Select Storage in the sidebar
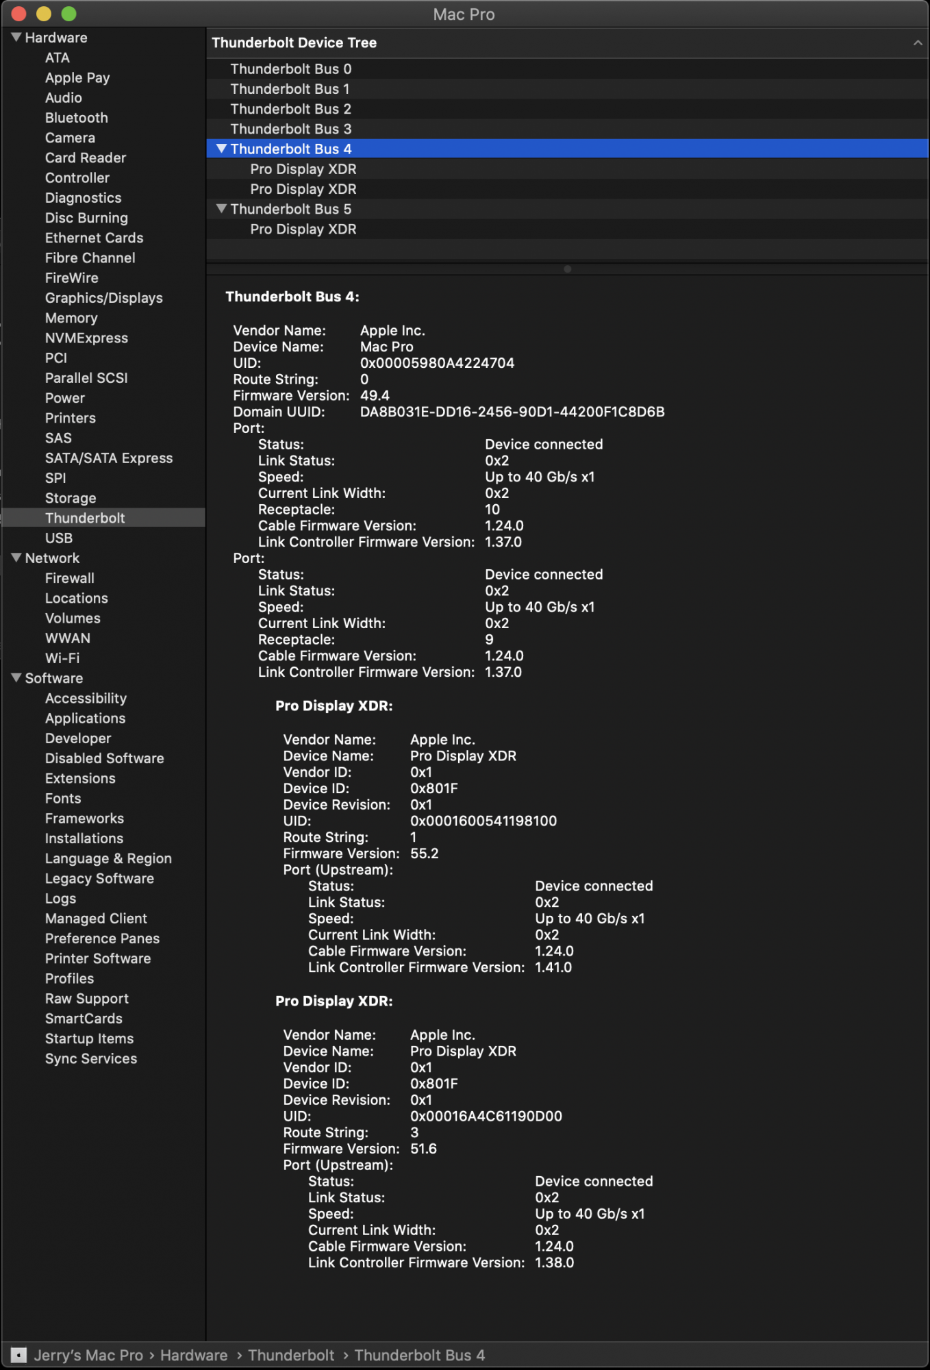930x1370 pixels. 71,498
